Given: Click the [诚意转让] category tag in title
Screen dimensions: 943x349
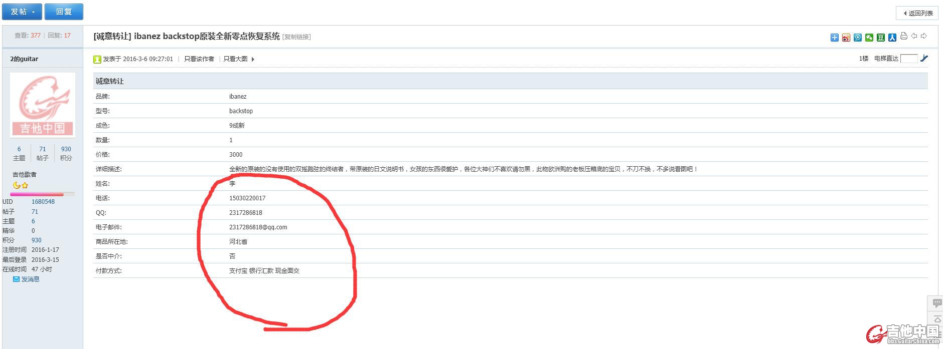Looking at the screenshot, I should pos(112,37).
